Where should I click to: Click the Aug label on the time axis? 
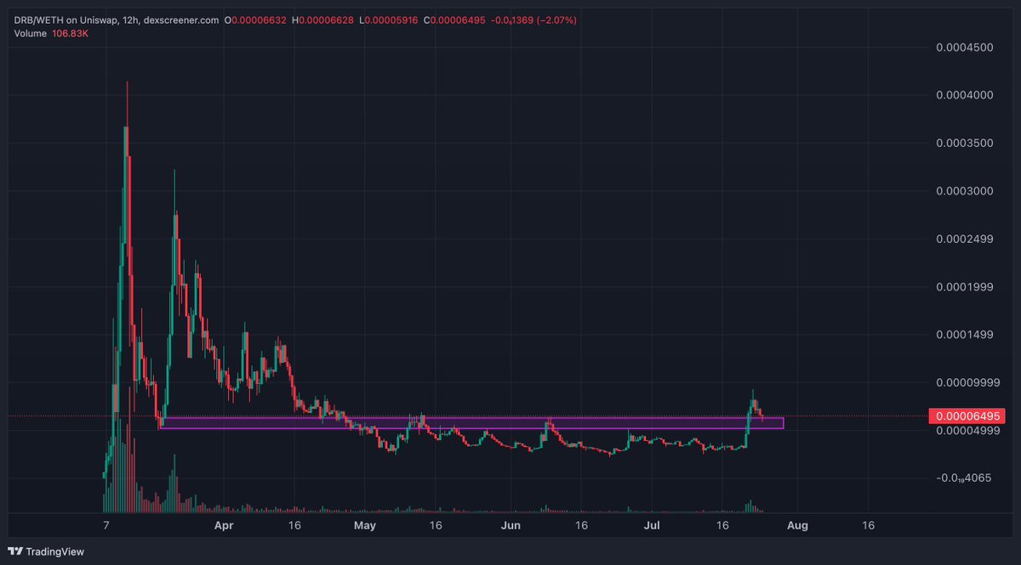click(796, 526)
